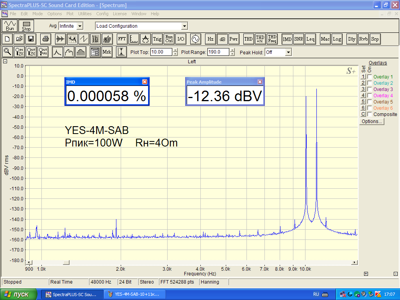Open FFT settings toolbar button
Screen dimensions: 400x300
point(122,39)
